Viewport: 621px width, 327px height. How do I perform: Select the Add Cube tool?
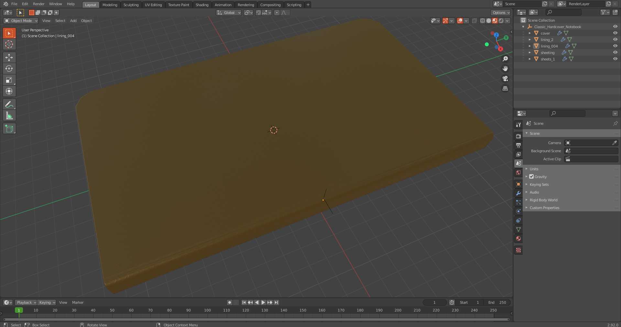point(9,129)
